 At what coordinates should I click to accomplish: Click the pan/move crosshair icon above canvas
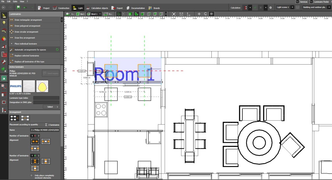point(199,14)
